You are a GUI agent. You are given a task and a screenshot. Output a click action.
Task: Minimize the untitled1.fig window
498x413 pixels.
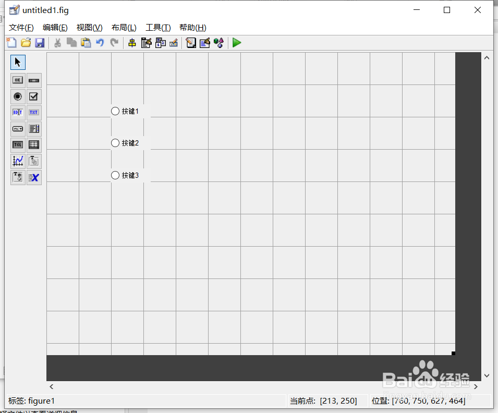pos(417,10)
